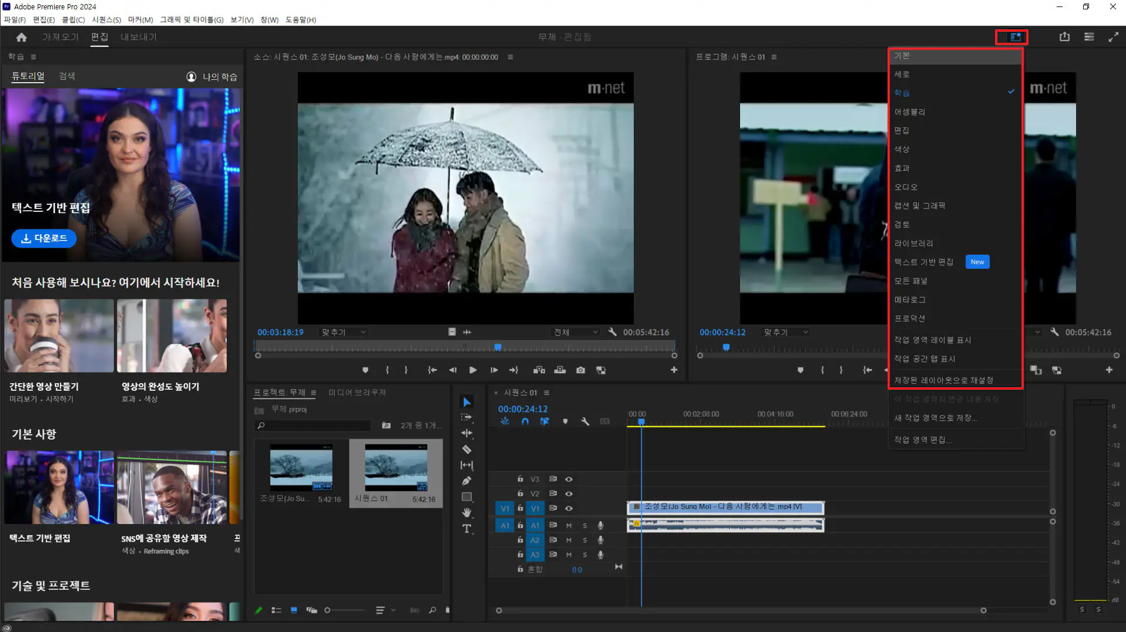Screen dimensions: 1126x632
Task: Open the 학습 panel menu
Action: pos(33,57)
